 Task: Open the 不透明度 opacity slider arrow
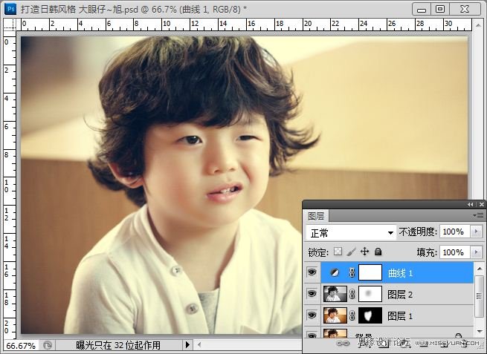pyautogui.click(x=476, y=232)
